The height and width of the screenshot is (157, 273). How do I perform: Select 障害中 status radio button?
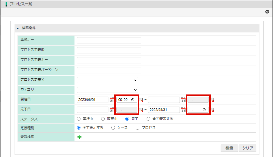point(103,119)
